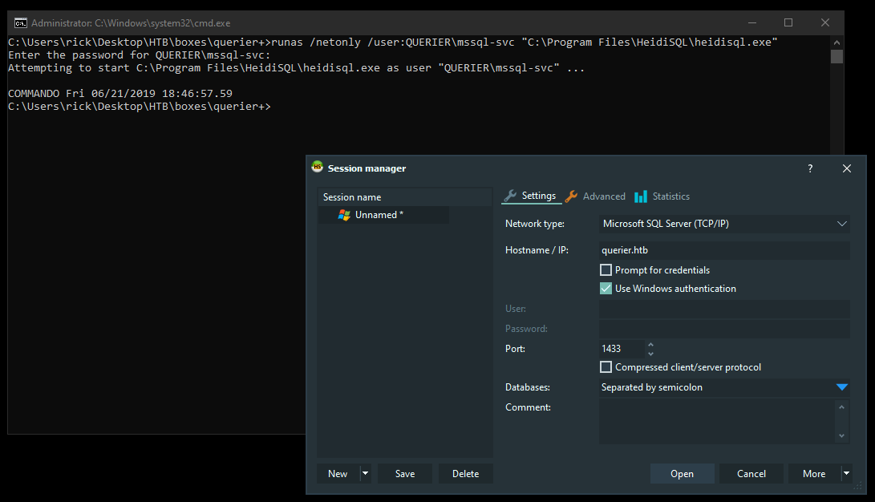Image resolution: width=875 pixels, height=502 pixels.
Task: Click the Windows flag icon beside Unnamed session
Action: coord(344,215)
